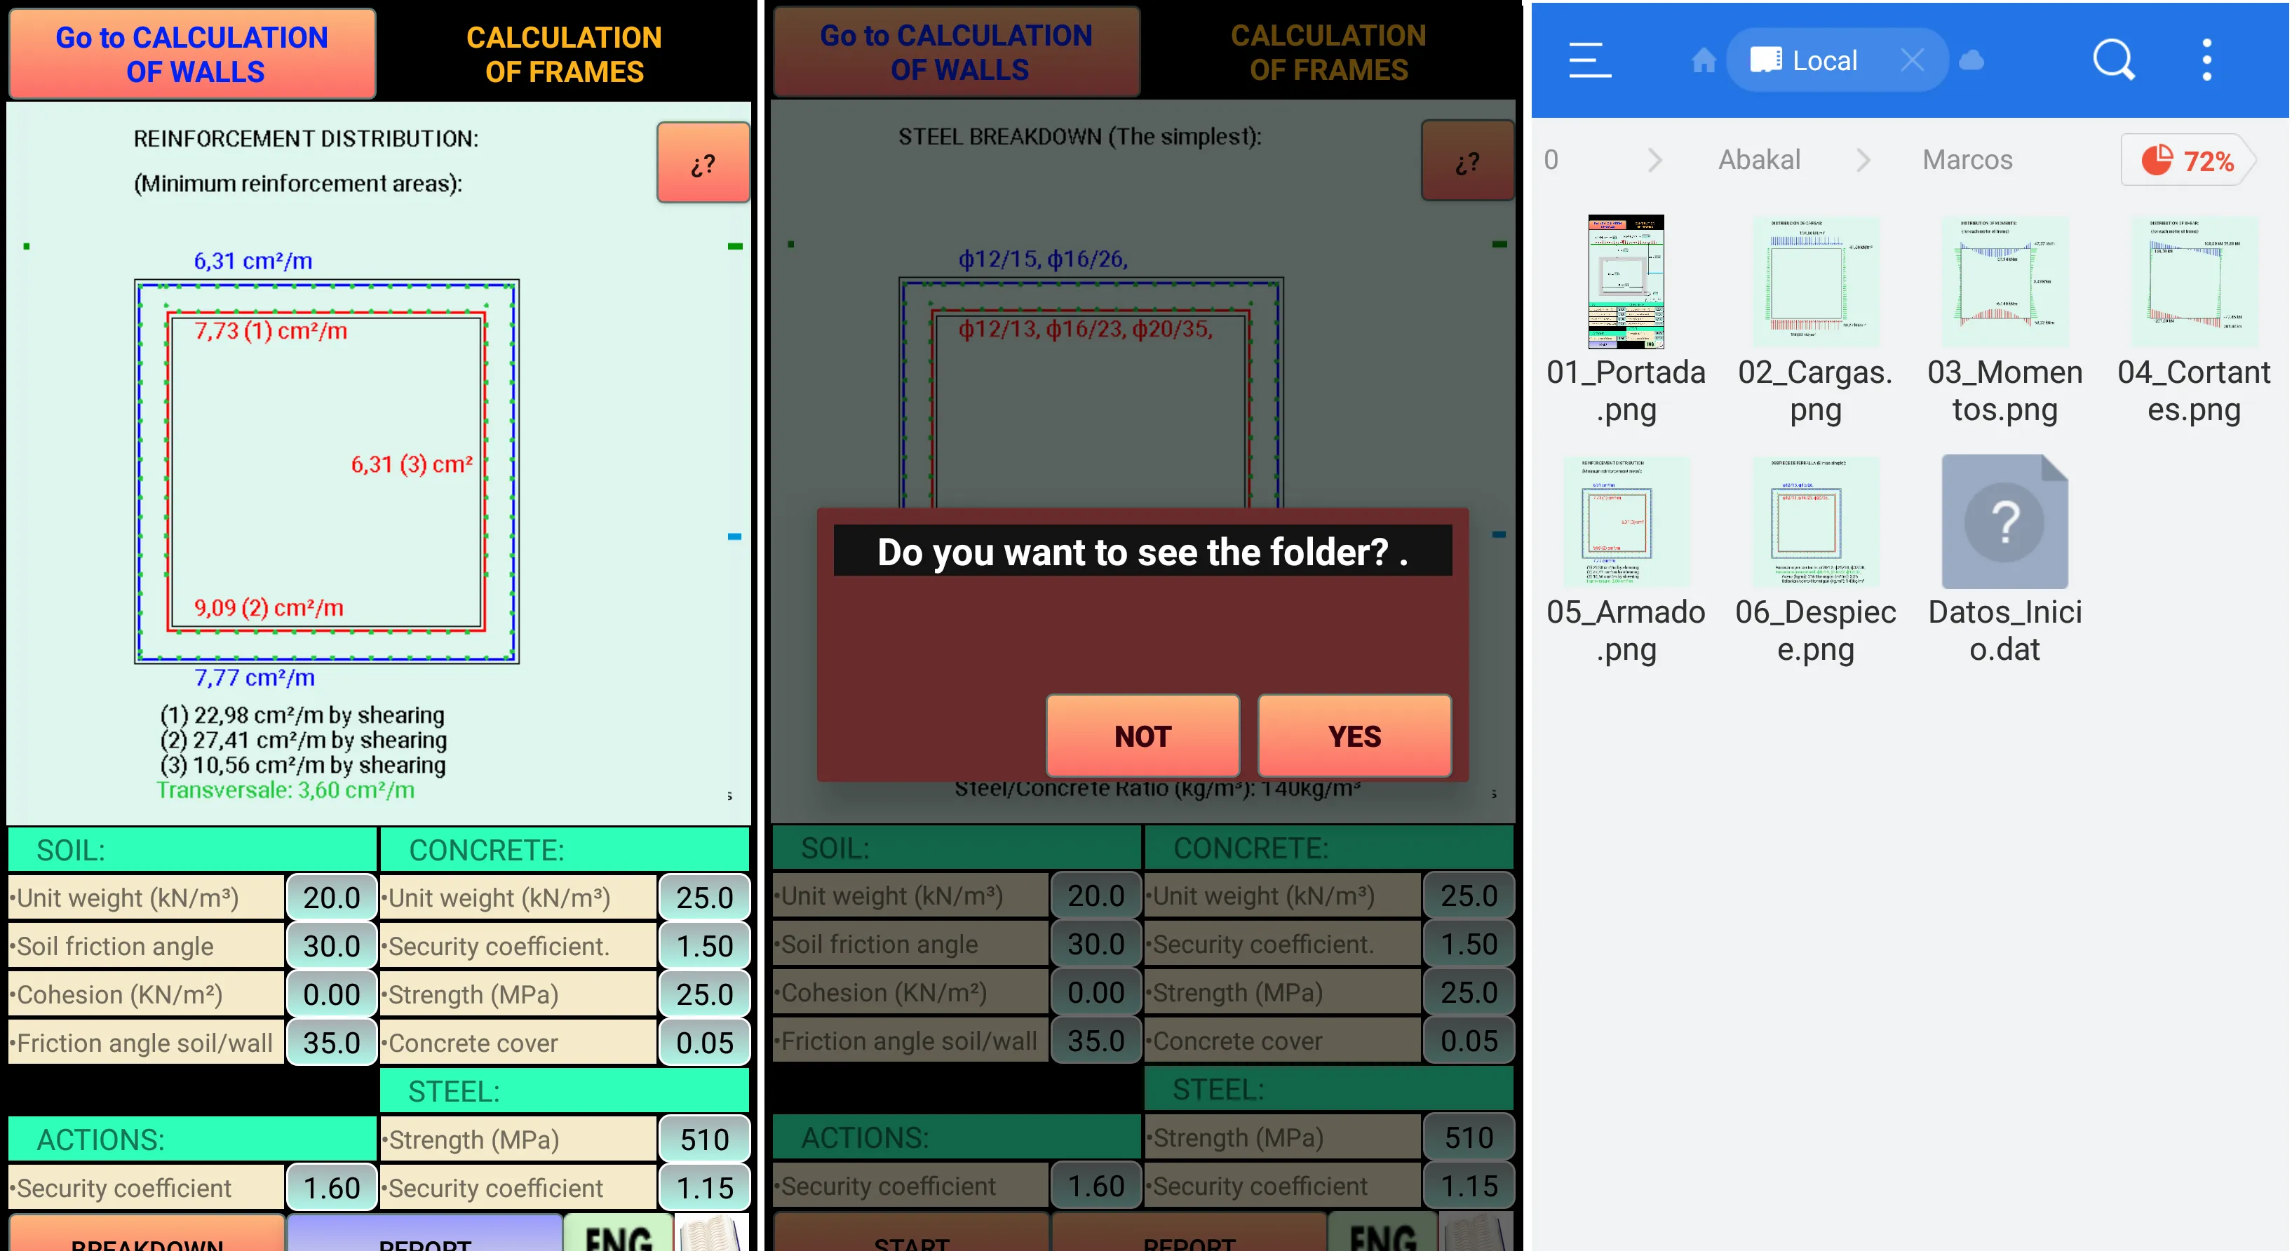2292x1251 pixels.
Task: Press YES to view the folder
Action: point(1352,736)
